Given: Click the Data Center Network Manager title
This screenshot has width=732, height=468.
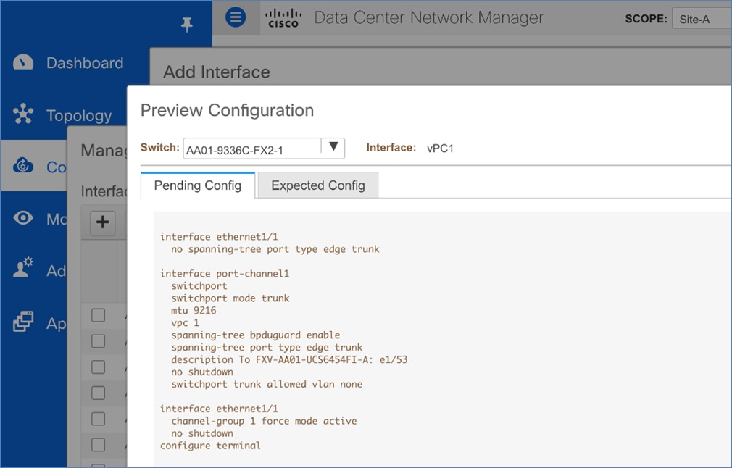Looking at the screenshot, I should (x=428, y=17).
